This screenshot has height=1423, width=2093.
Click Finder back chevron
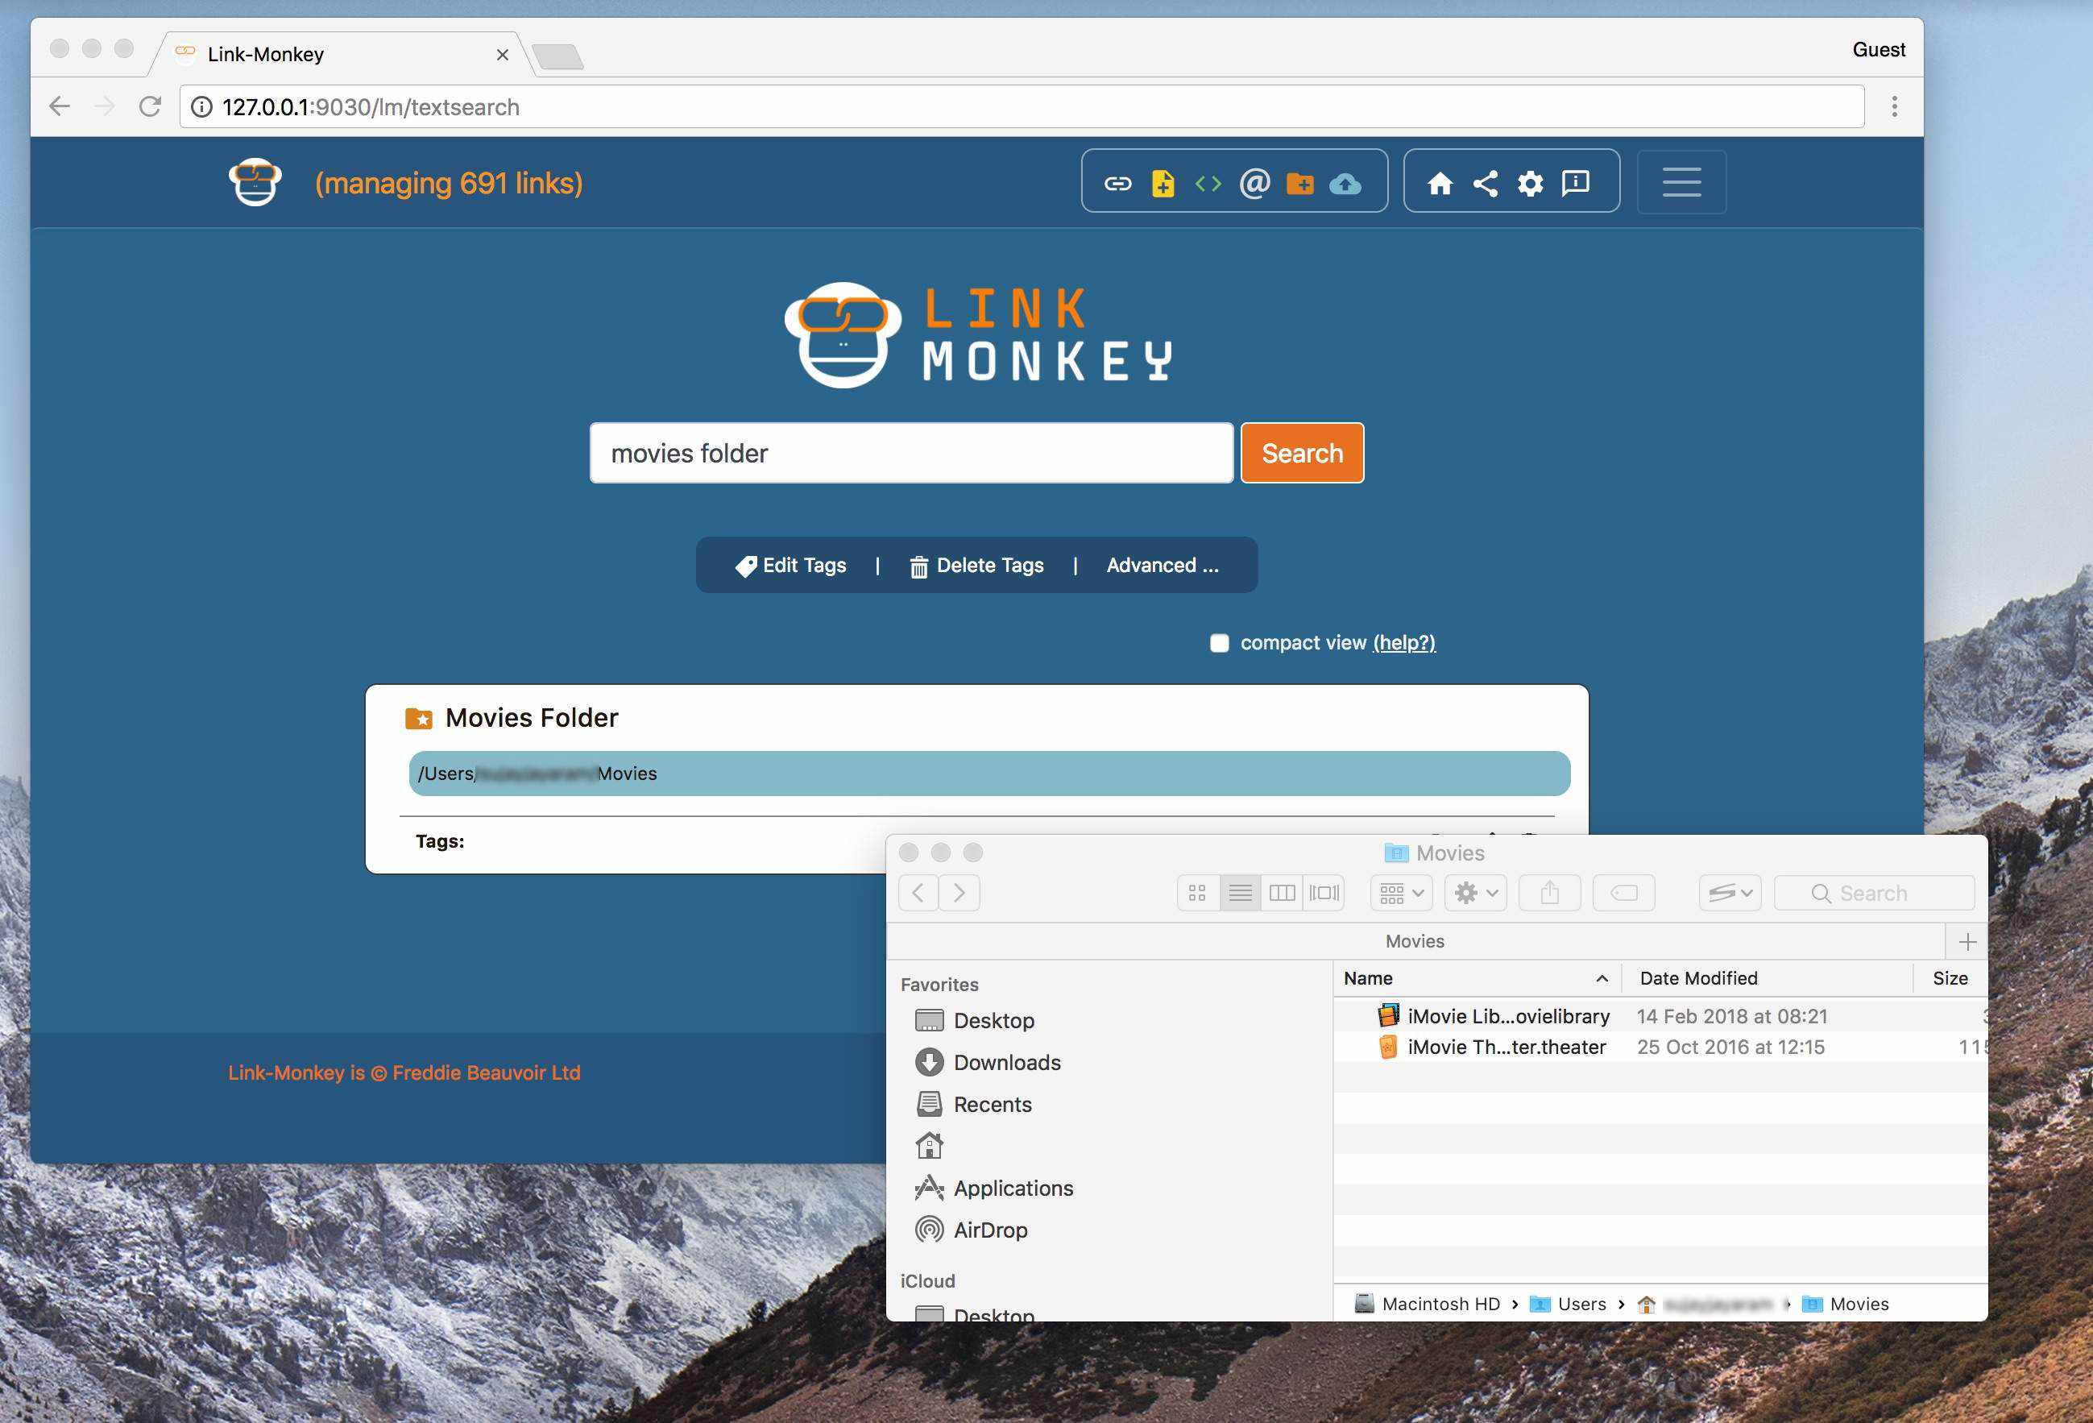pos(918,893)
